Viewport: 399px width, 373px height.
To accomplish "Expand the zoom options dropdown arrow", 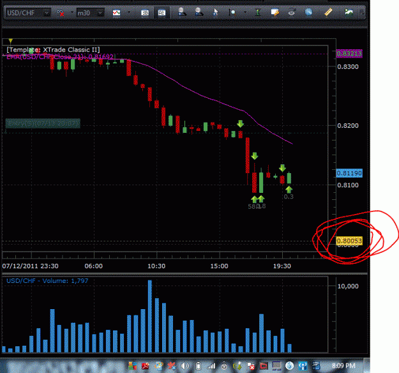I will tap(245, 12).
